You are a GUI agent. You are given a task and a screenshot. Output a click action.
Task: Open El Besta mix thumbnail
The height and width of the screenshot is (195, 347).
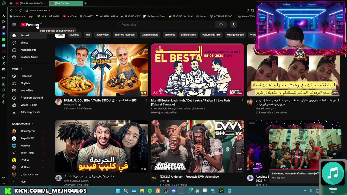pyautogui.click(x=197, y=70)
